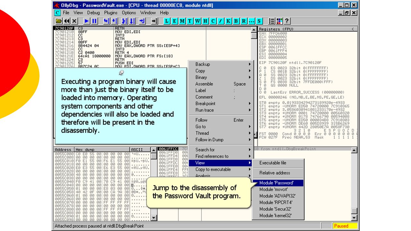Click the Debugging options list icon
The height and width of the screenshot is (231, 411).
(x=272, y=21)
